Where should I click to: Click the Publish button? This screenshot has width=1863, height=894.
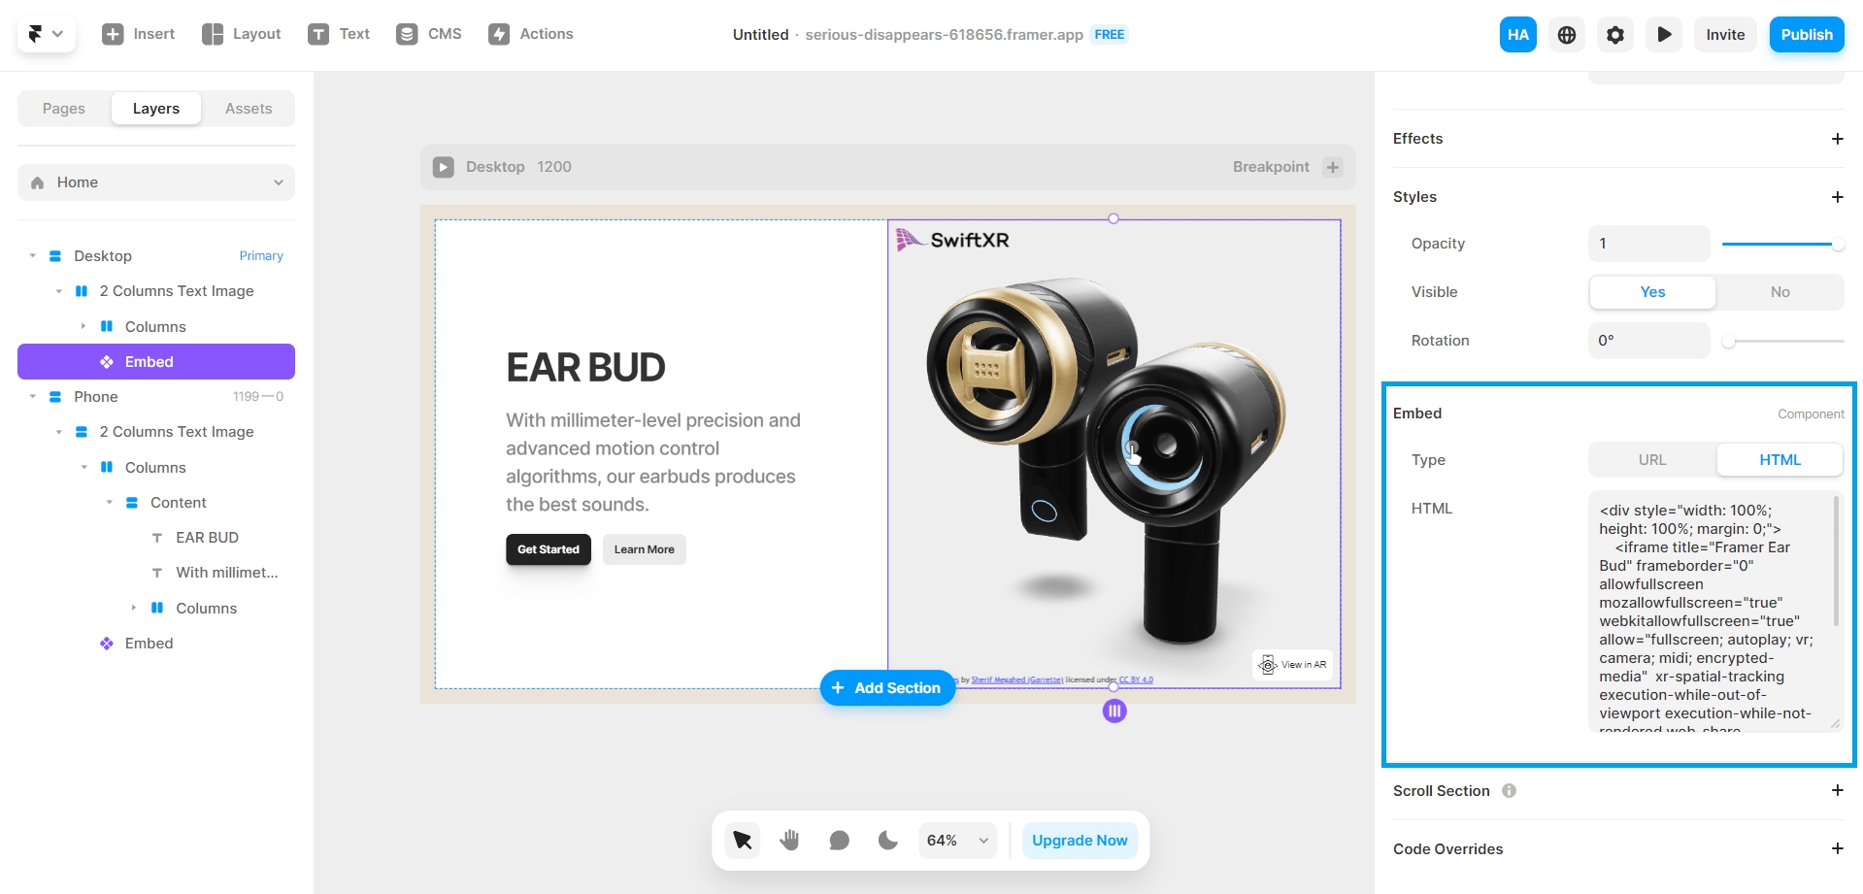coord(1806,35)
